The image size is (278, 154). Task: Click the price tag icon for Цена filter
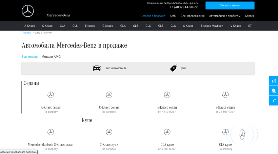[x=174, y=68]
